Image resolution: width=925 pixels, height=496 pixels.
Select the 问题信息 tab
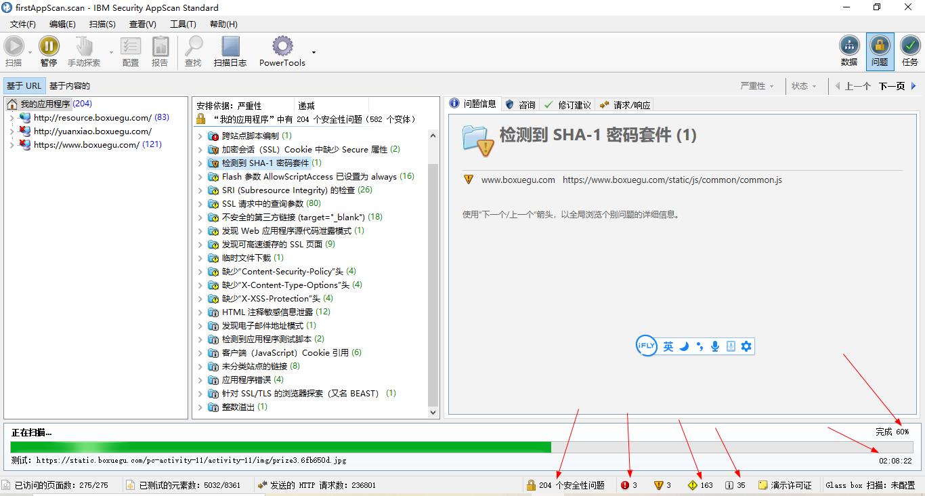tap(473, 104)
